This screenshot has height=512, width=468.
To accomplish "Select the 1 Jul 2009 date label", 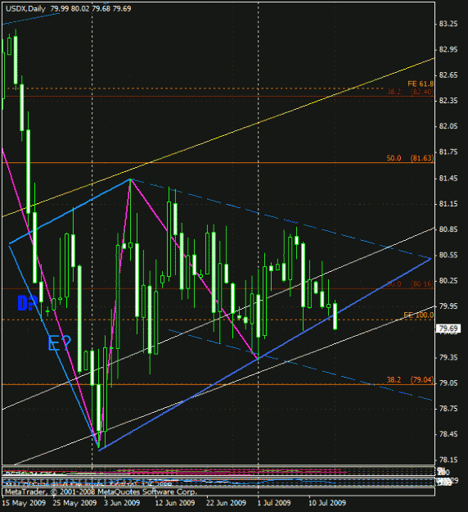I will click(273, 503).
